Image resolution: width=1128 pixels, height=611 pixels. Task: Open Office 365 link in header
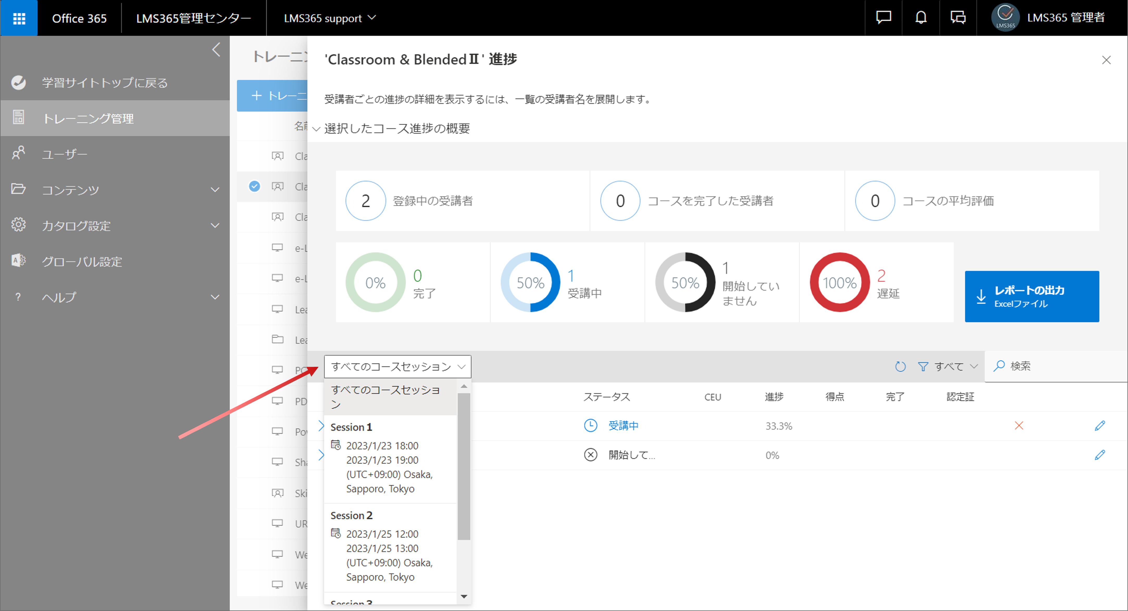tap(79, 18)
